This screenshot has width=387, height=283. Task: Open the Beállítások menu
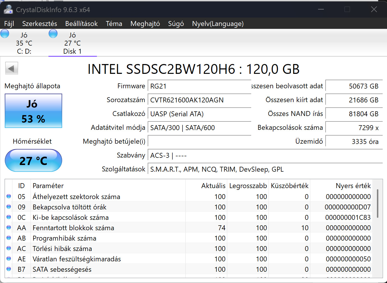pos(81,24)
